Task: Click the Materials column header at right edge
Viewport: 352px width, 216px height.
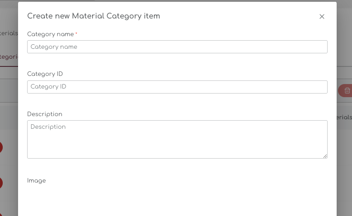Action: tap(344, 117)
